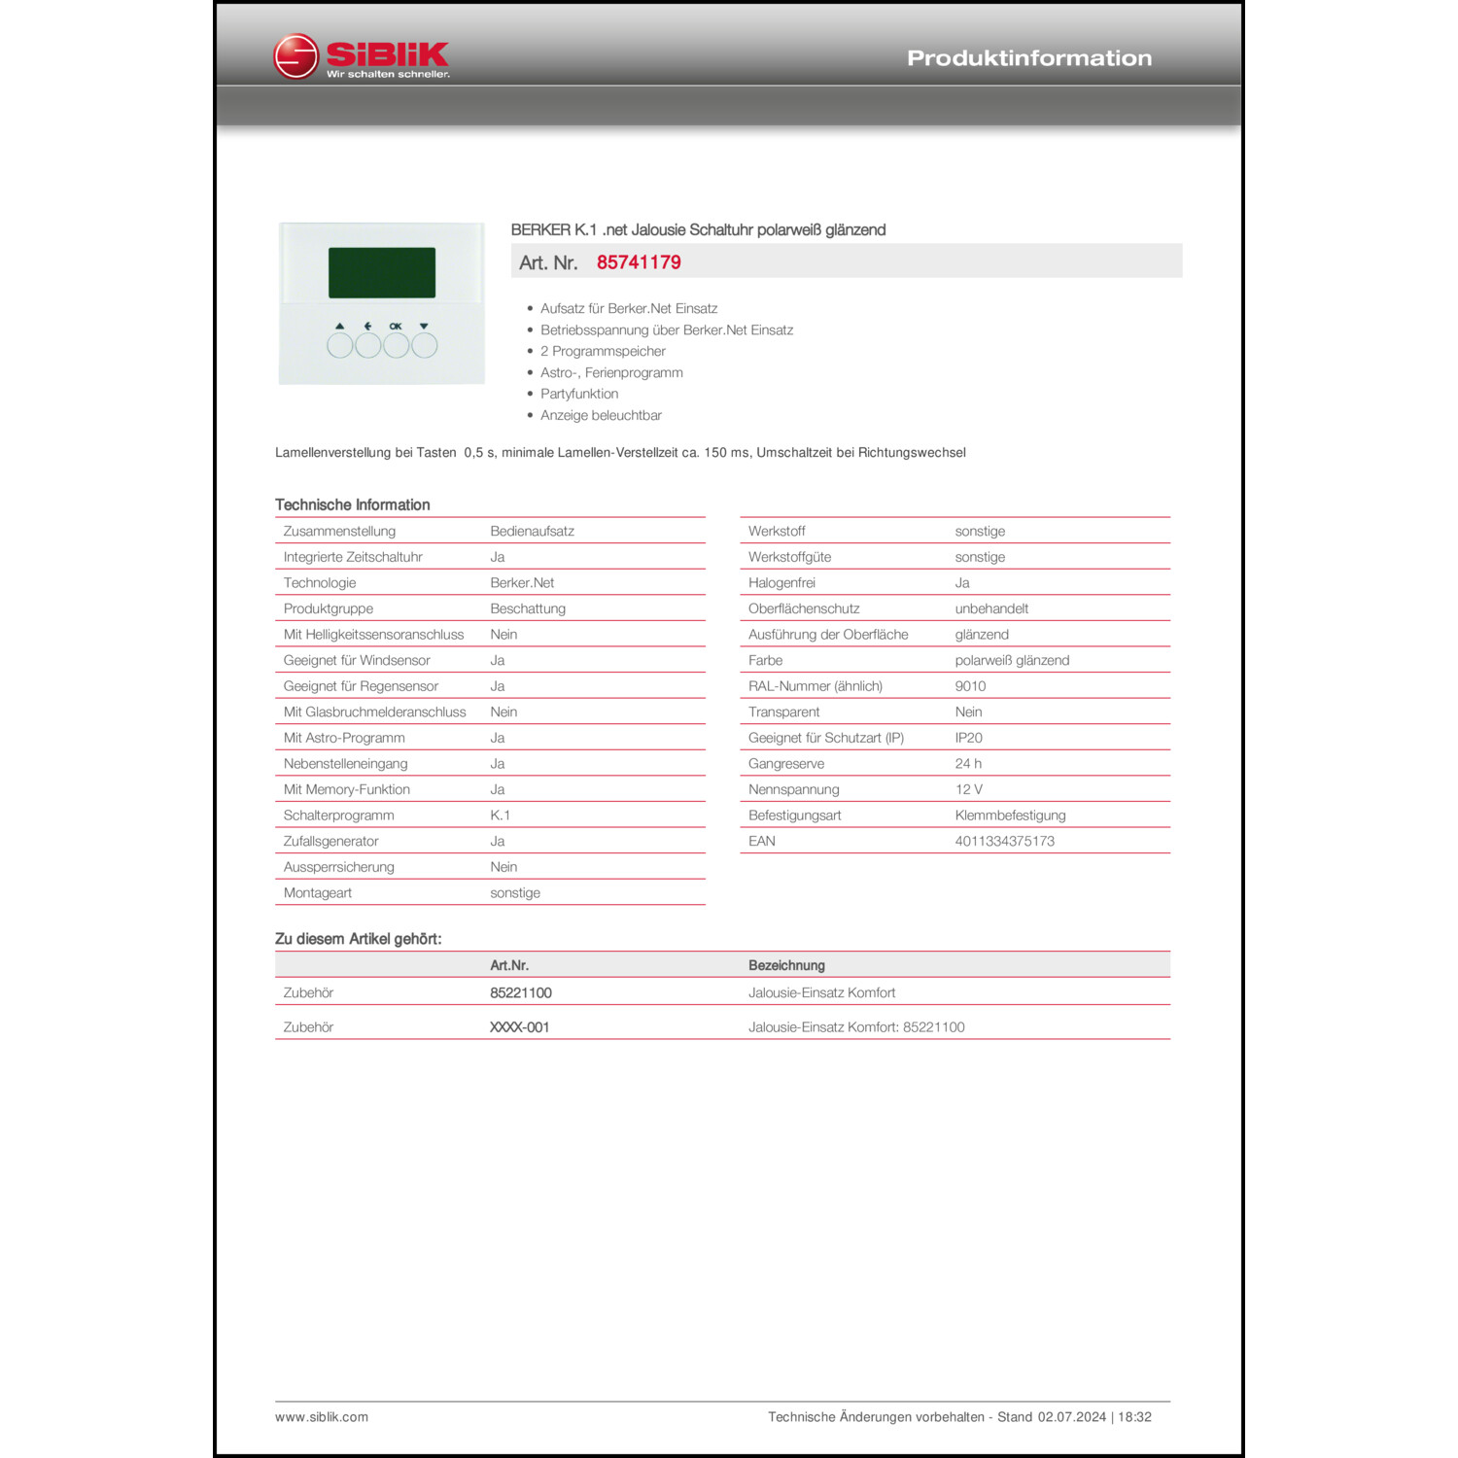
Task: Click the 'polarweiß glänzend' Farbe value
Action: 1012,660
